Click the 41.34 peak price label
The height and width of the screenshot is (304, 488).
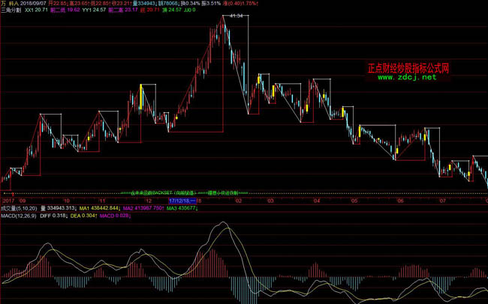pyautogui.click(x=236, y=16)
